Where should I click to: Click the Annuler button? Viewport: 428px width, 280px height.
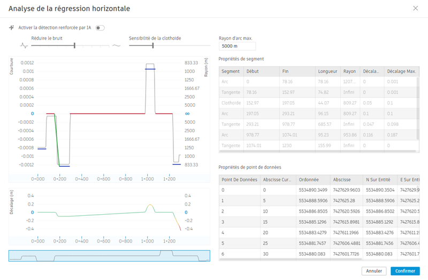click(x=373, y=271)
